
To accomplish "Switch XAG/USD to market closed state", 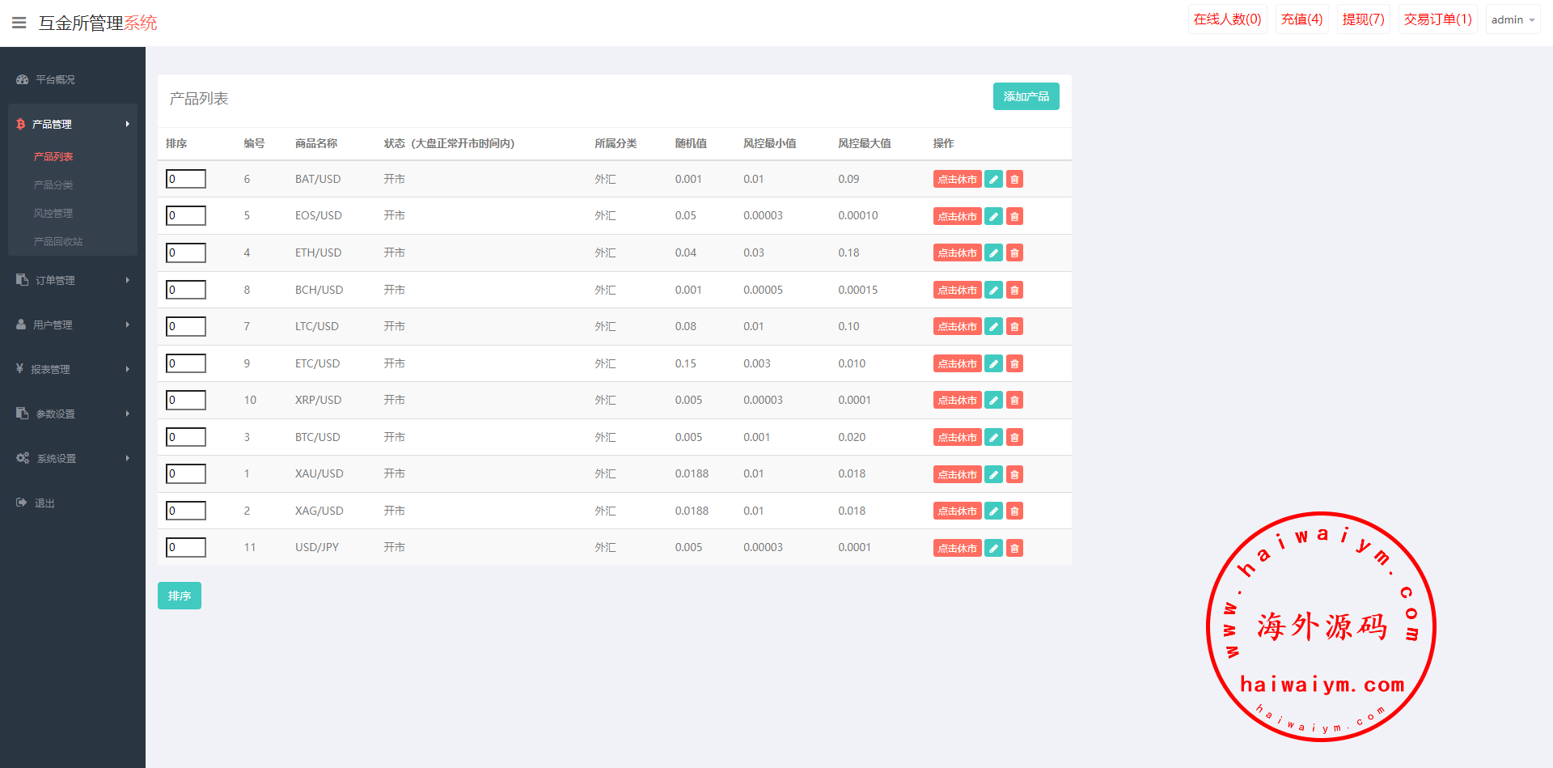I will 957,511.
